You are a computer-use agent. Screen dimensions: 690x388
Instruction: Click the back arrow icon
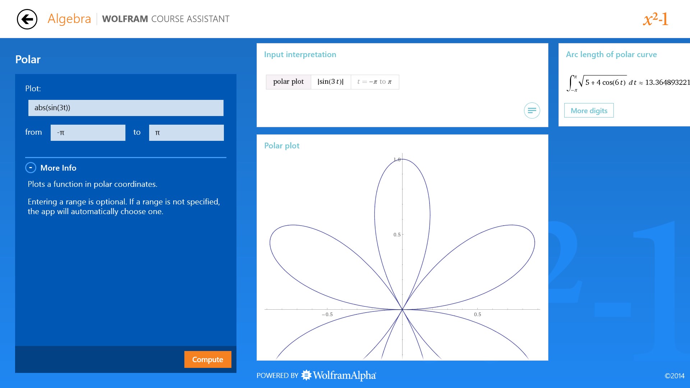click(x=27, y=19)
